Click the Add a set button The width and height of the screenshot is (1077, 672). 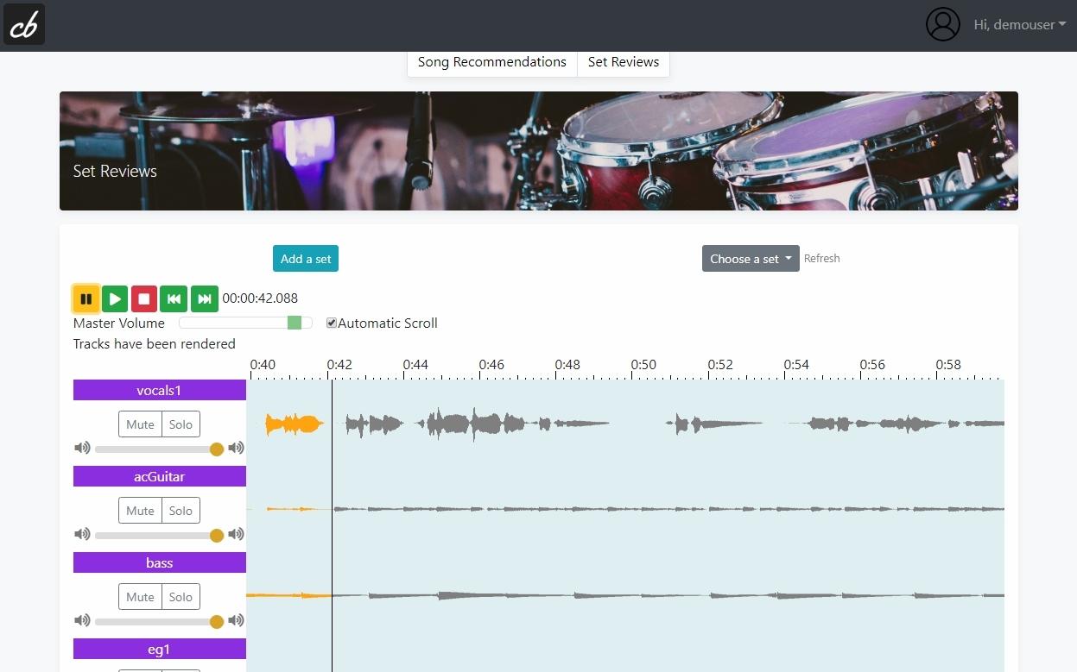(306, 259)
